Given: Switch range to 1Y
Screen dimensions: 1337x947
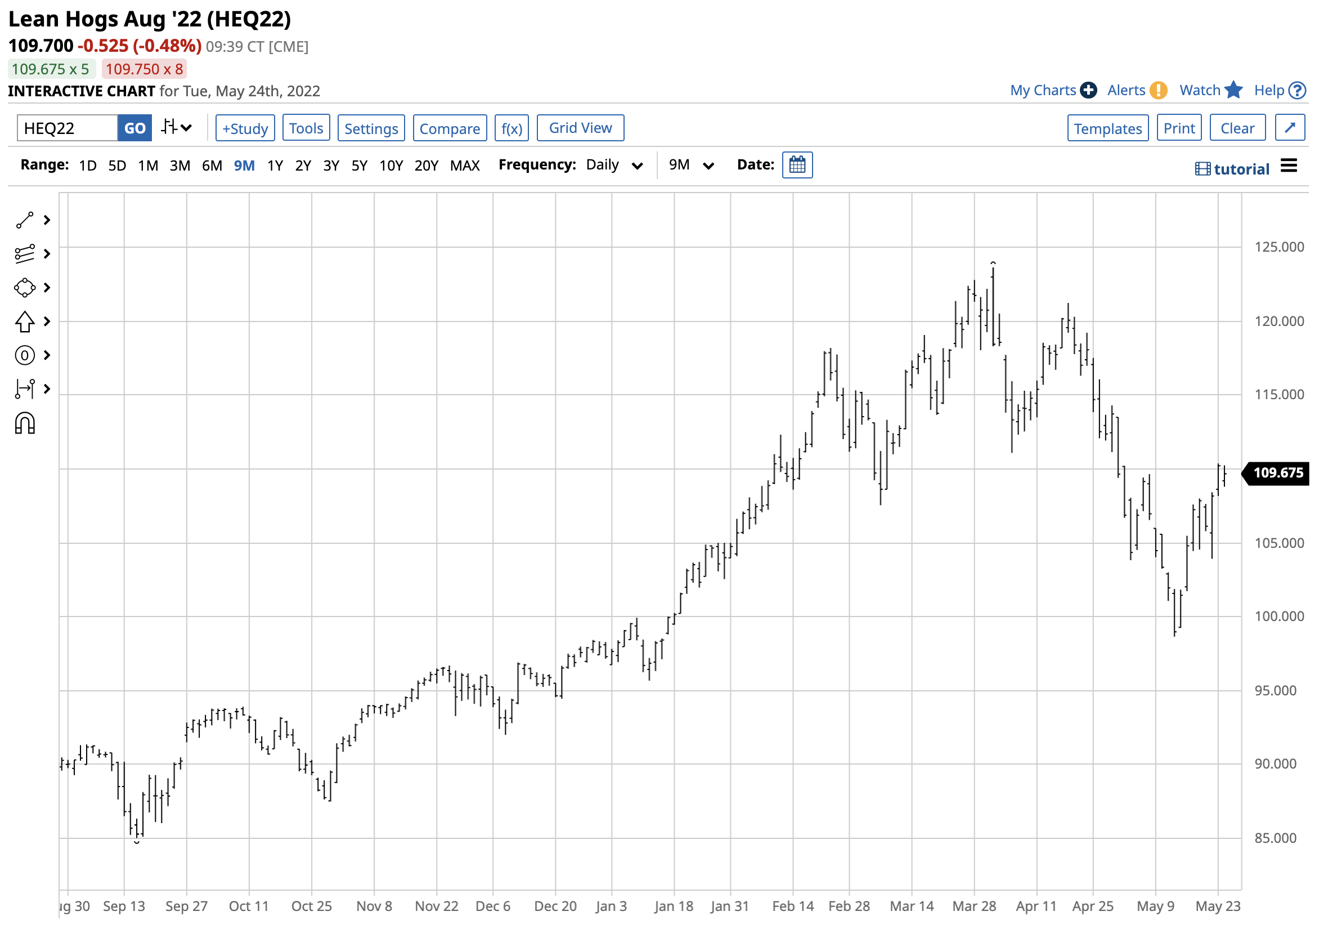Looking at the screenshot, I should (275, 166).
